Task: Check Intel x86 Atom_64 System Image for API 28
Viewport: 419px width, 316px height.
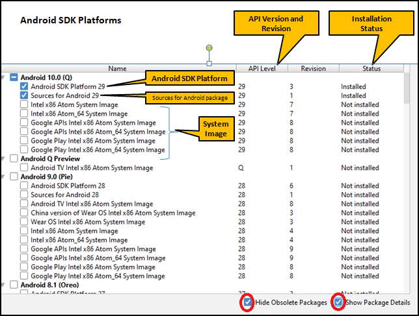Action: click(24, 240)
